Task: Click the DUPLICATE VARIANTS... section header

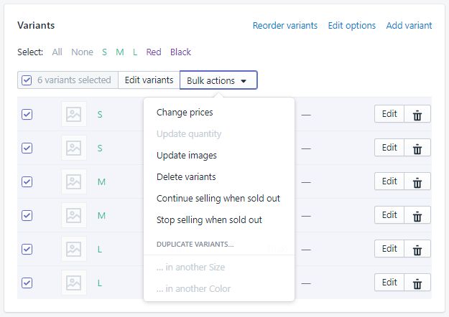Action: pyautogui.click(x=195, y=244)
